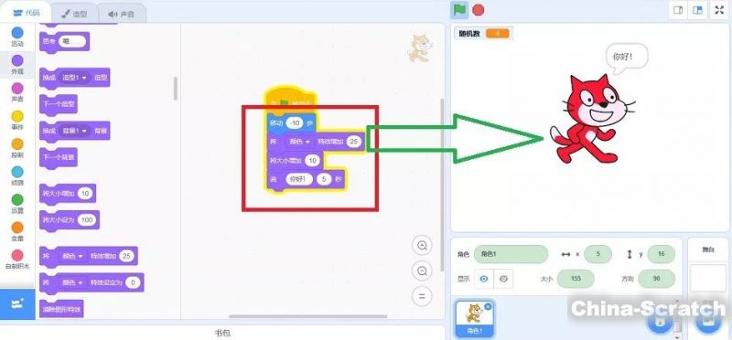Click the green flag to run the program
732x340 pixels.
(459, 10)
